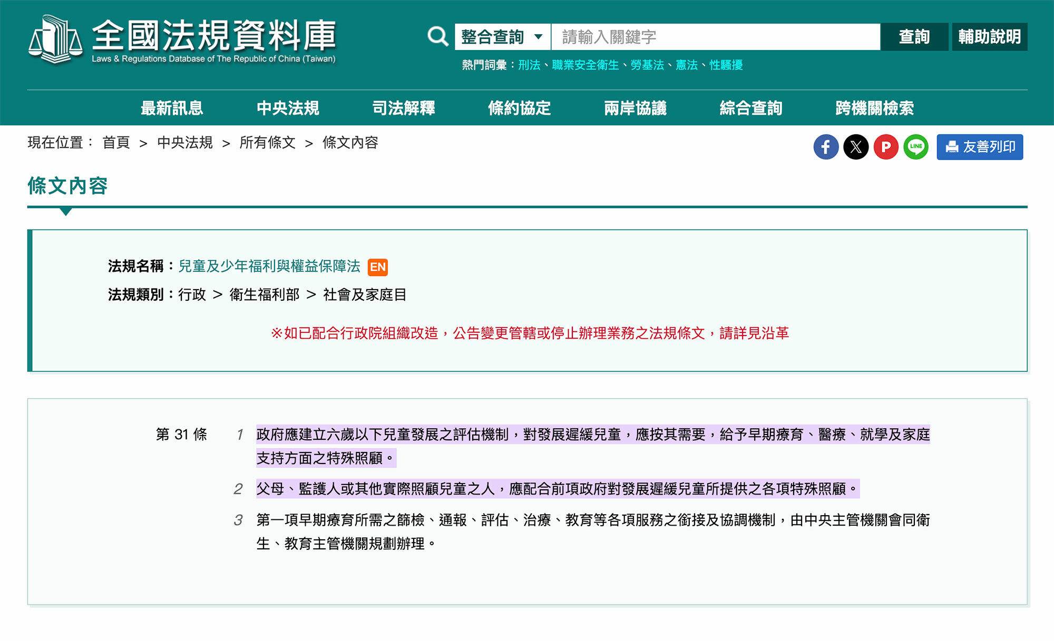The width and height of the screenshot is (1054, 641).
Task: Share via the Plurk icon
Action: point(886,147)
